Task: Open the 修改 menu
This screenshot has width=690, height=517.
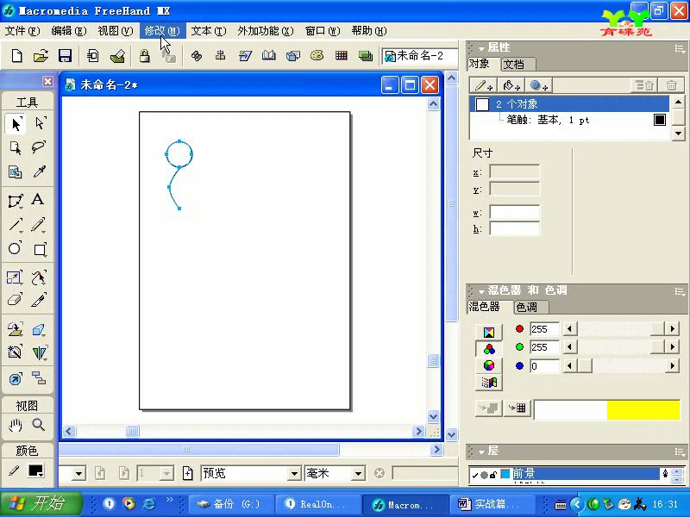Action: [162, 31]
